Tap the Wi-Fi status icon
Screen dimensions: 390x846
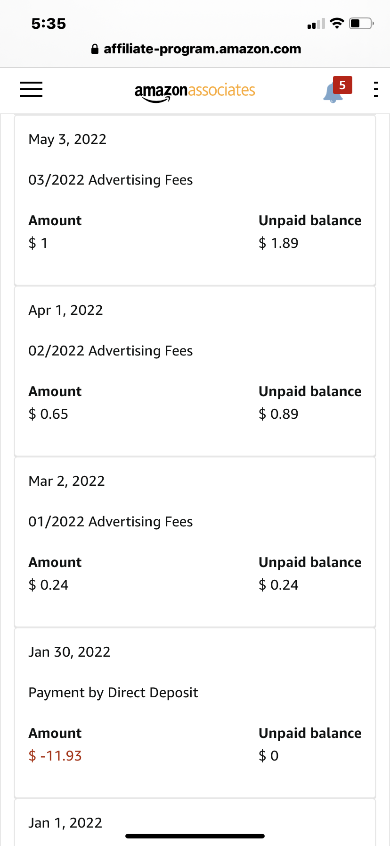pos(337,23)
